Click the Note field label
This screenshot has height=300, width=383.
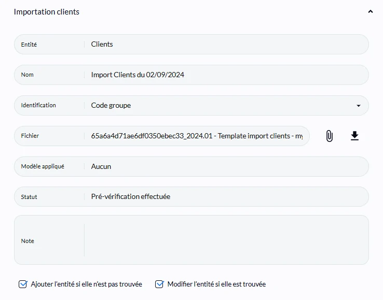point(28,241)
